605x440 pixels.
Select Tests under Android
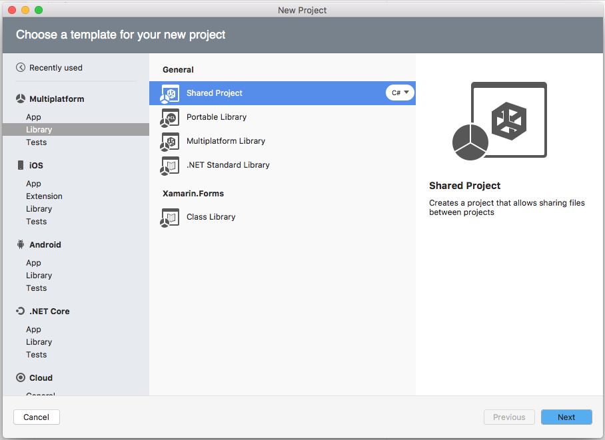point(36,288)
